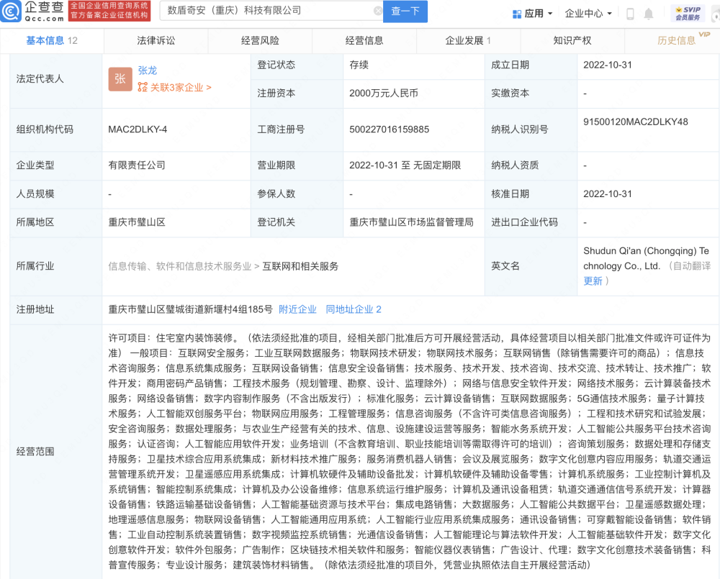Image resolution: width=720 pixels, height=579 pixels.
Task: Click the 张 avatar next to 法定代表人
Action: click(120, 78)
